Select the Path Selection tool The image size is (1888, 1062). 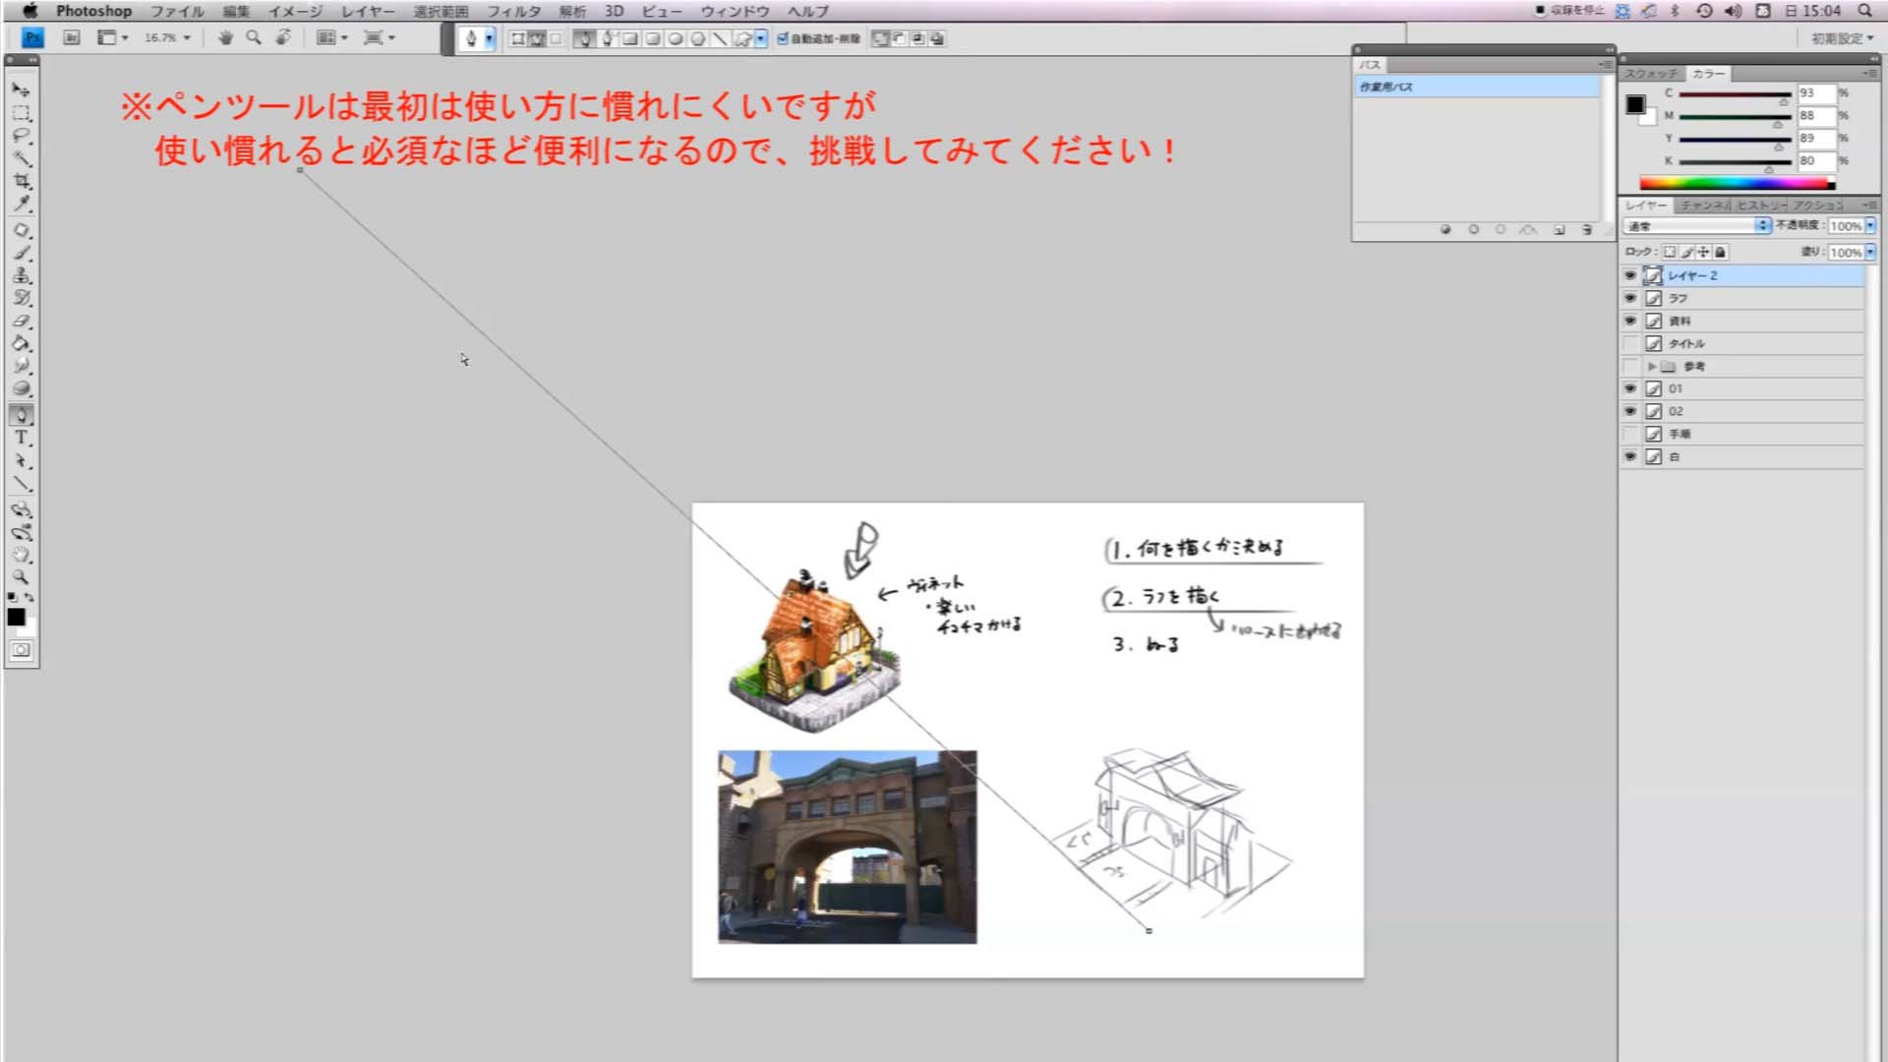tap(21, 460)
